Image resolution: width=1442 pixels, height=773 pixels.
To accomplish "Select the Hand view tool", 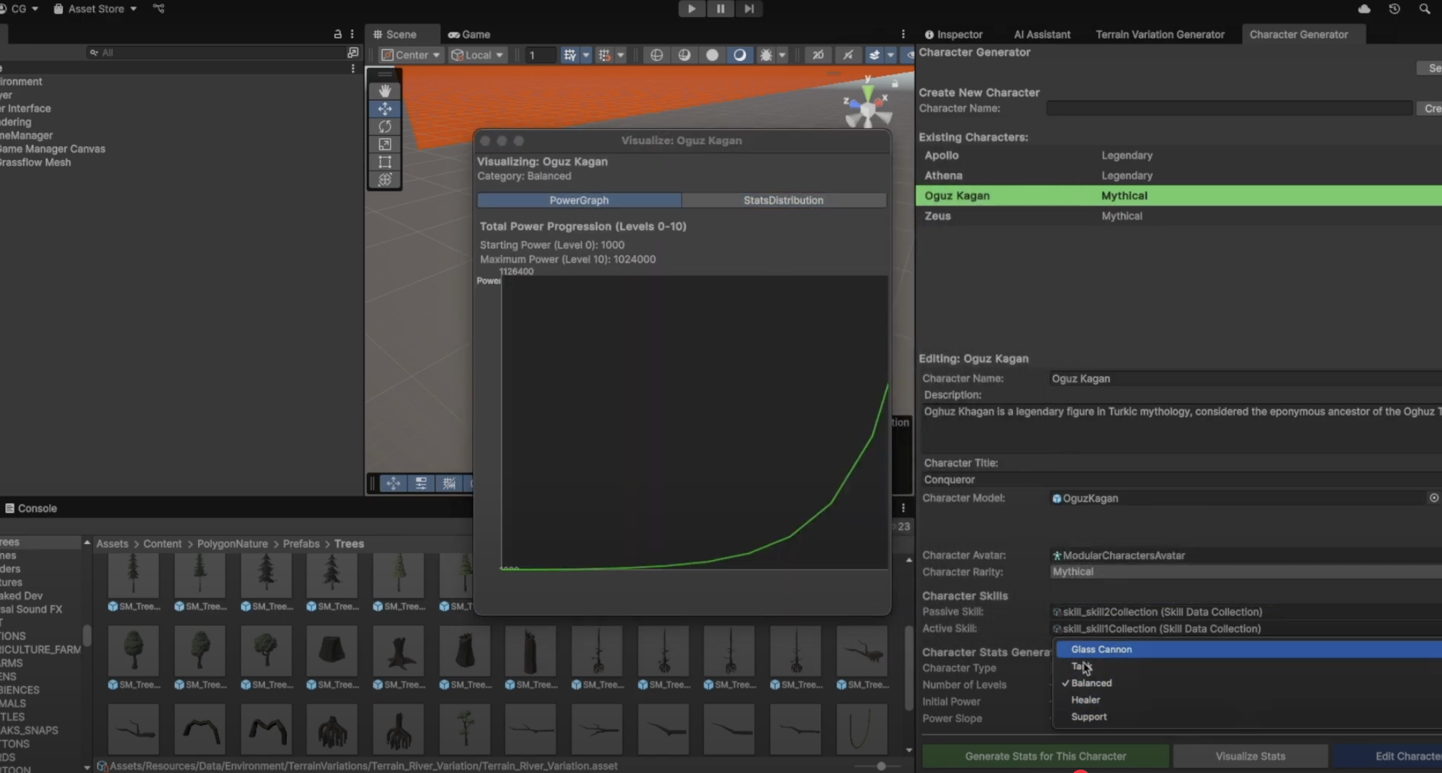I will (384, 91).
